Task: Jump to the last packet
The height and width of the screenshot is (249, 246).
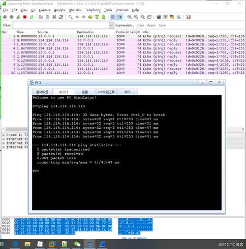Action: 103,17
